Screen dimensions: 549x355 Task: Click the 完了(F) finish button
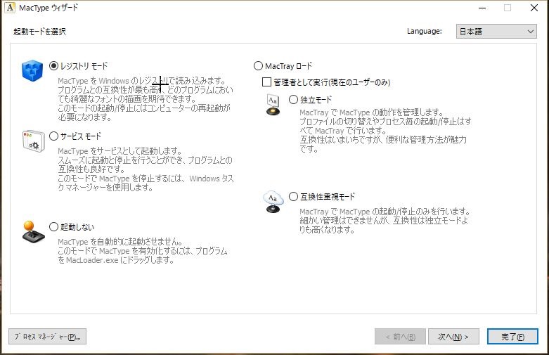(x=512, y=337)
